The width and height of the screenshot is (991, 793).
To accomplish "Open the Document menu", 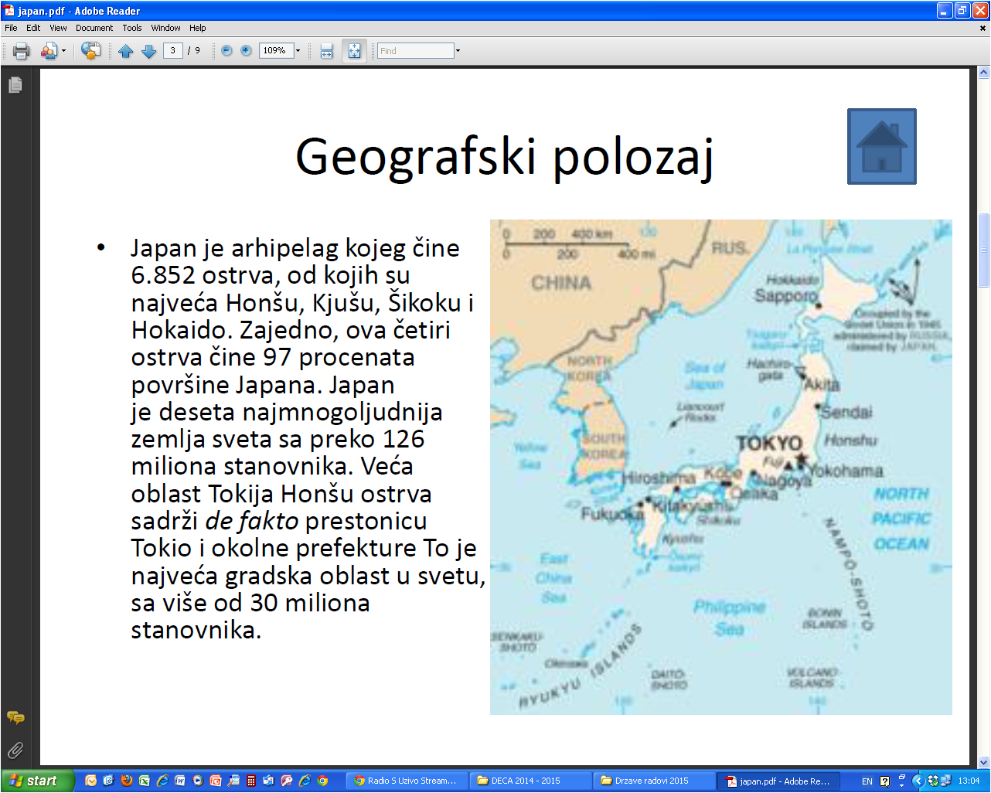I will 94,28.
